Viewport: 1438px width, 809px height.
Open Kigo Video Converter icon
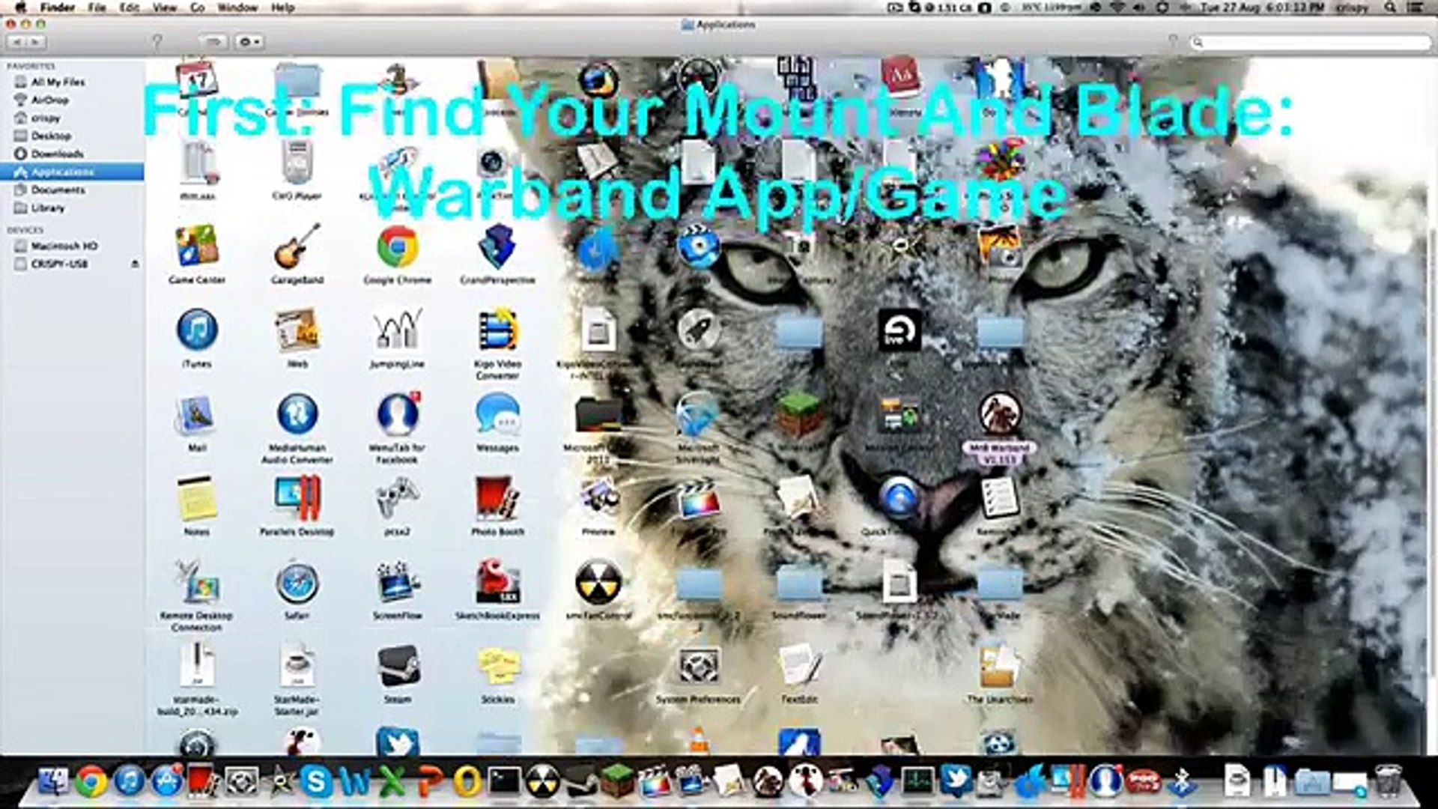tap(497, 330)
